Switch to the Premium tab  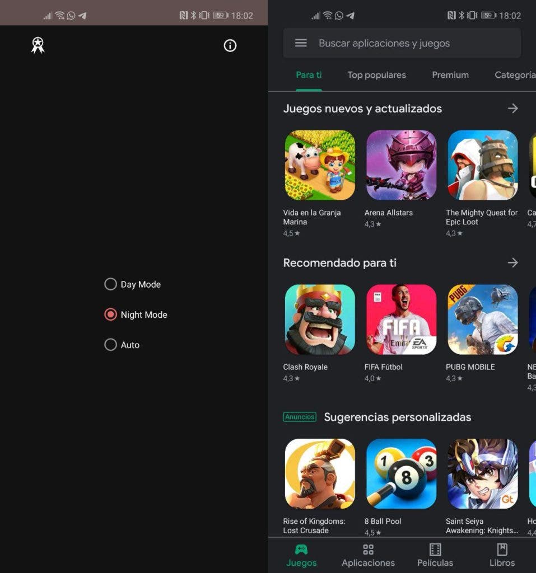pyautogui.click(x=450, y=75)
